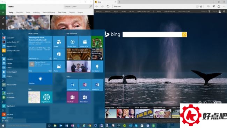This screenshot has width=227, height=128.
Task: Open Amazing Lock Screen in the app list
Action: pos(11,50)
